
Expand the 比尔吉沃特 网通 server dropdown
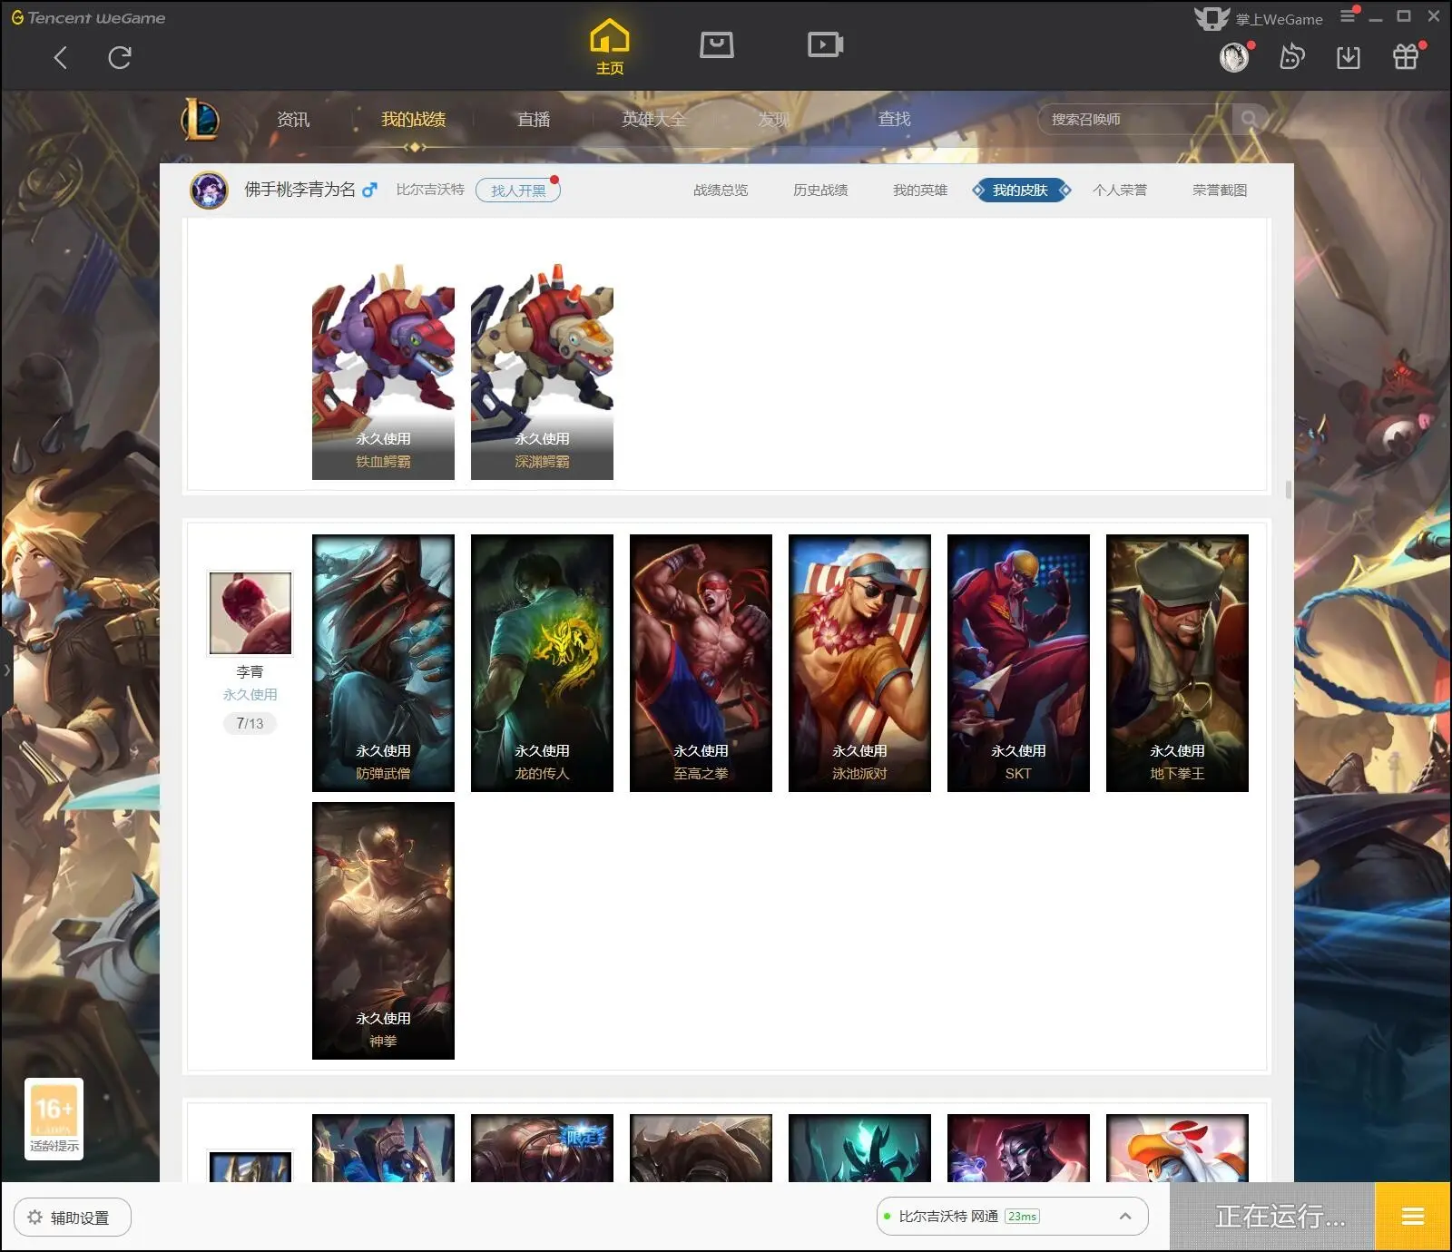(1012, 1217)
